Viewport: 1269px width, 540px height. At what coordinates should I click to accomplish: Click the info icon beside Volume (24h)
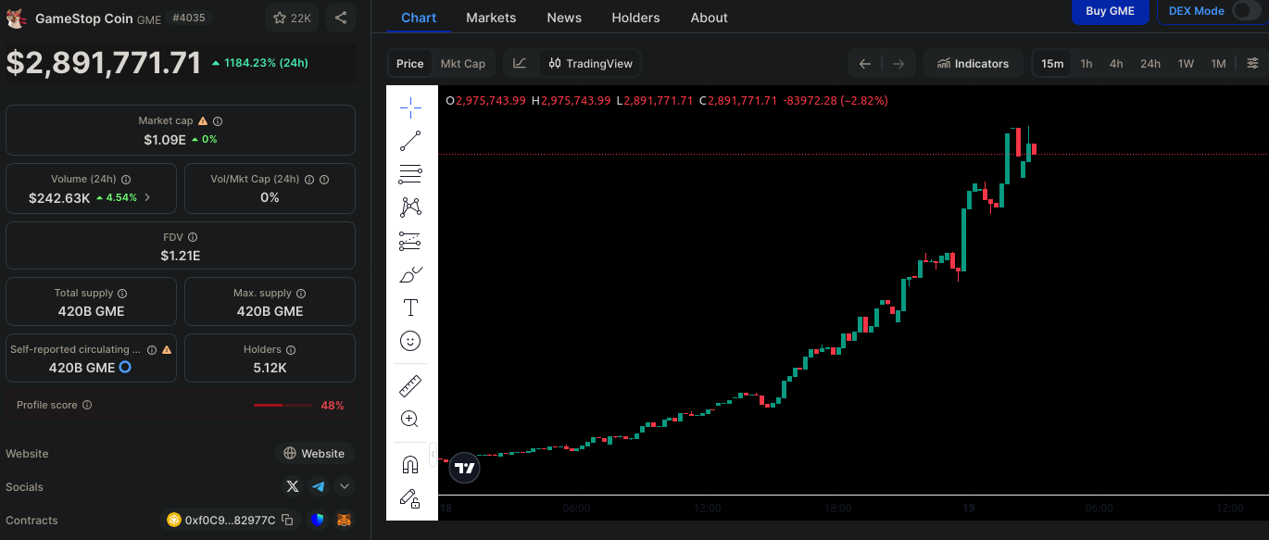tap(126, 179)
